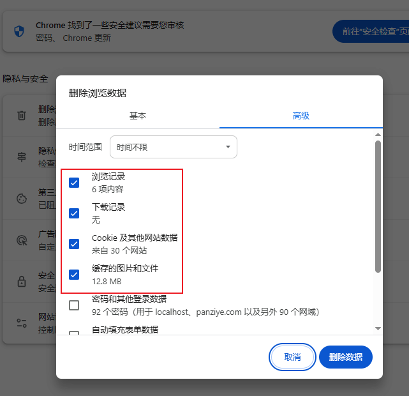
Task: Uncheck the 下载记录 checkbox
Action: coord(74,213)
